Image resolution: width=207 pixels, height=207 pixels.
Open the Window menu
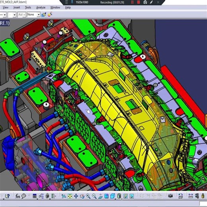pyautogui.click(x=55, y=8)
